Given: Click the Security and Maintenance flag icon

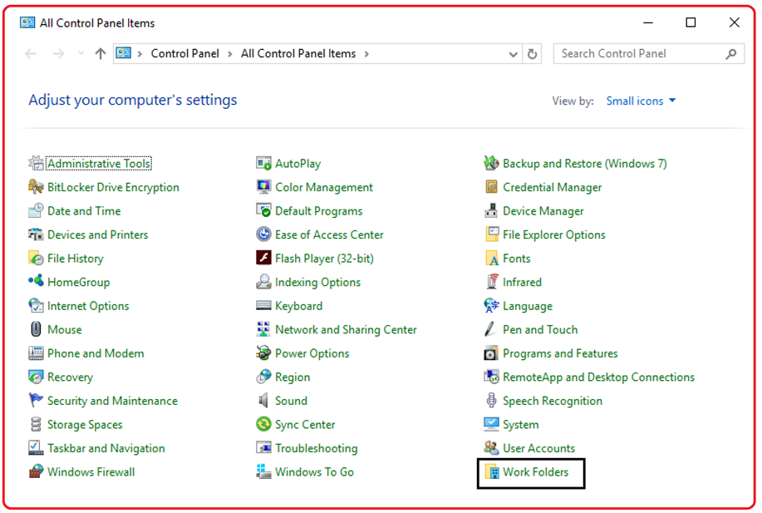Looking at the screenshot, I should tap(36, 401).
